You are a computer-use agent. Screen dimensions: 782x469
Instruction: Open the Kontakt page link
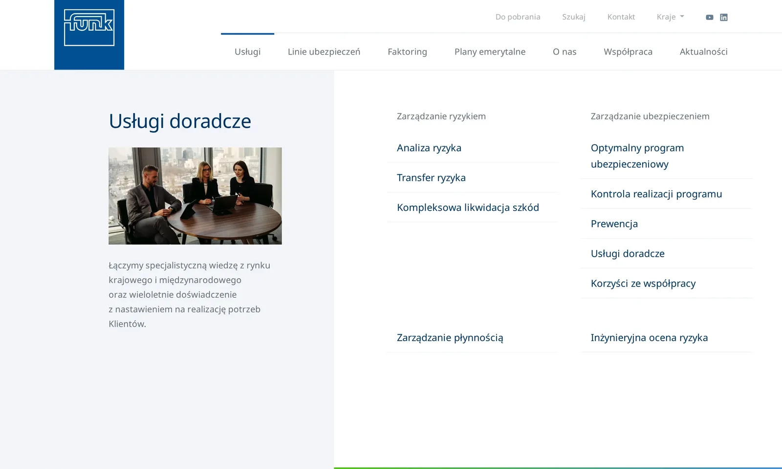pyautogui.click(x=621, y=17)
